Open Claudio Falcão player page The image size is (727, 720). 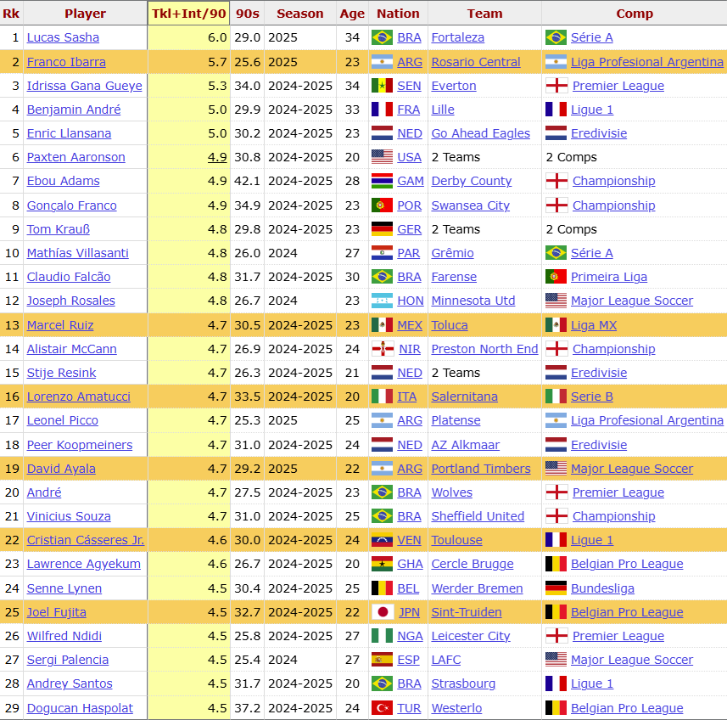(x=69, y=277)
